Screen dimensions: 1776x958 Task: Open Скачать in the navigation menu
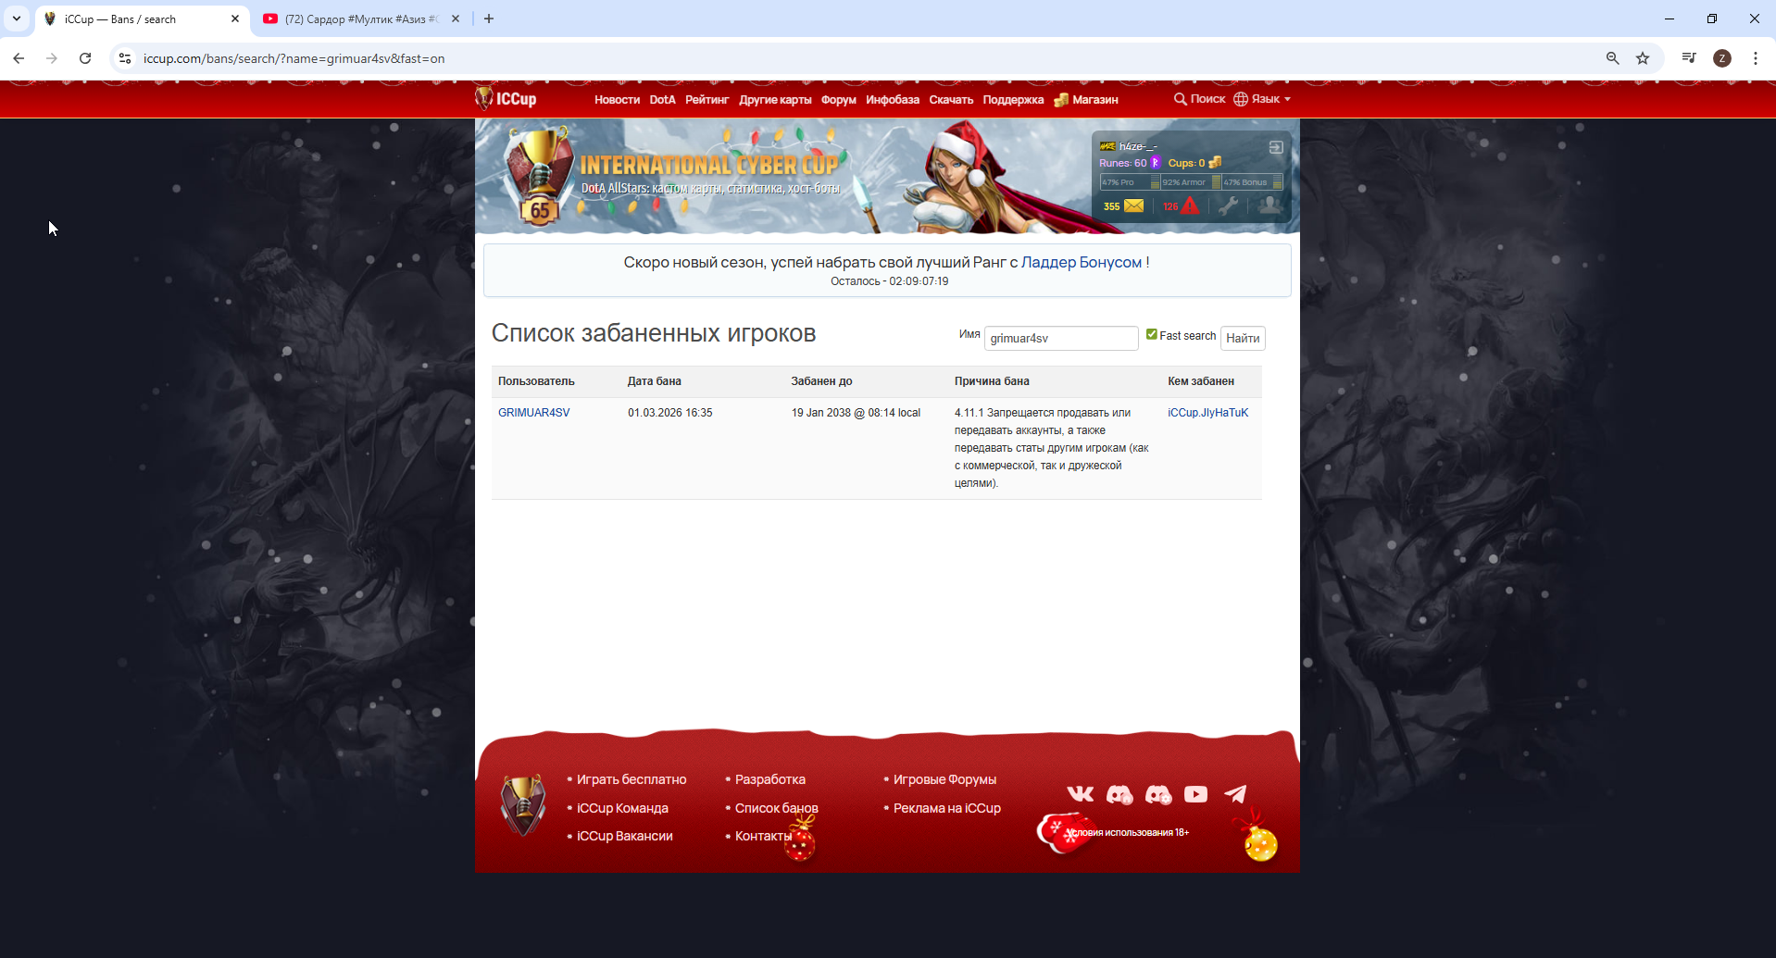coord(951,100)
